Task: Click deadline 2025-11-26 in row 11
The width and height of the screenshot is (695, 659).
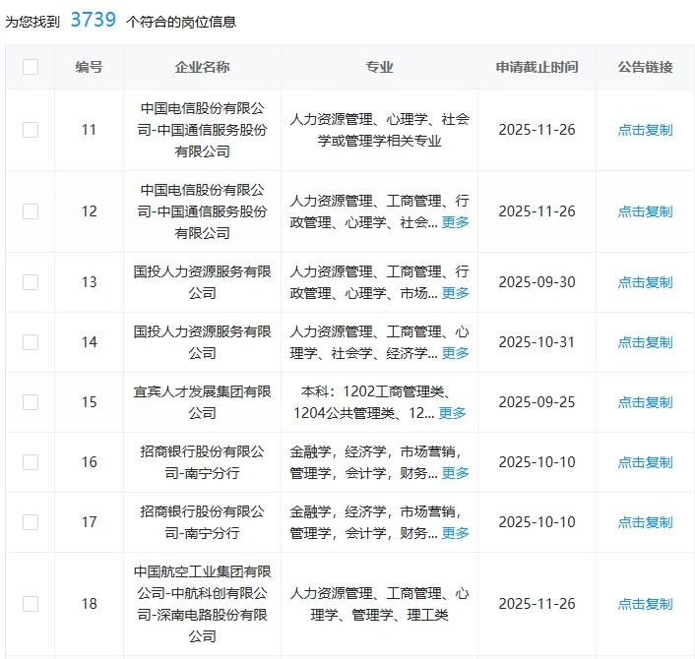Action: (537, 130)
